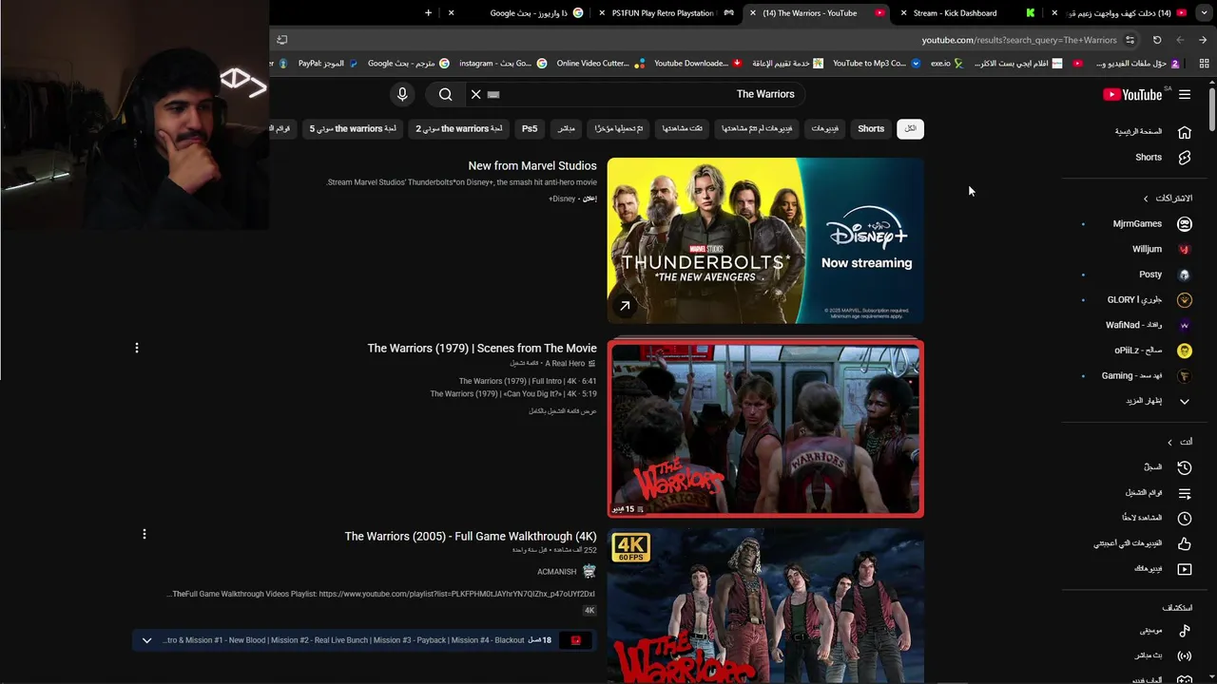Open Thunderbolts Disney+ ad thumbnail
1217x684 pixels.
765,240
